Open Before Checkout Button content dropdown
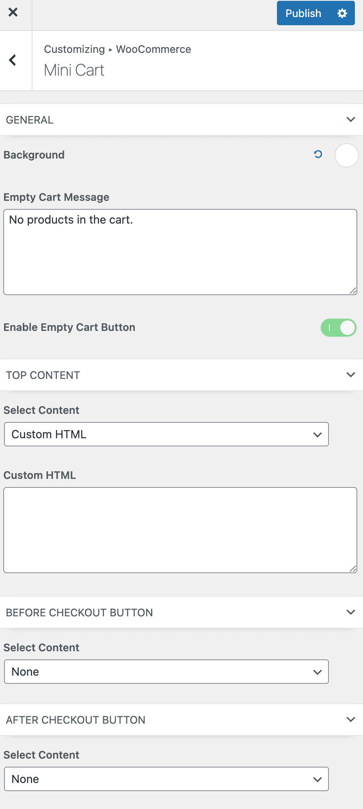363x809 pixels. 166,672
